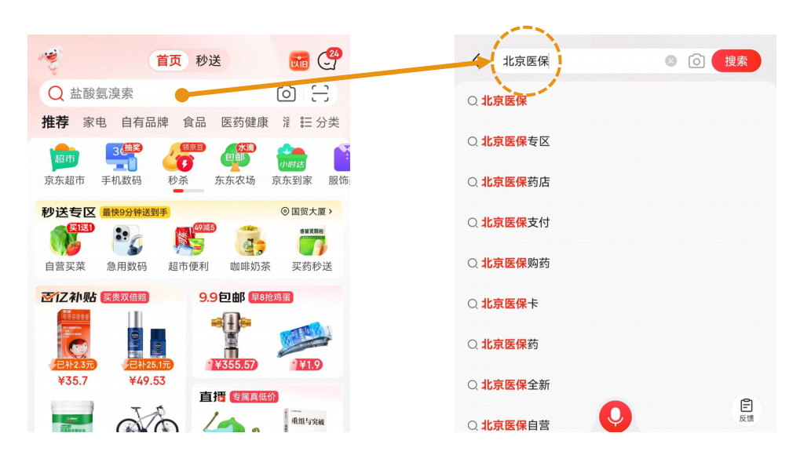Open 秒杀 flash sale icon

[x=178, y=165]
